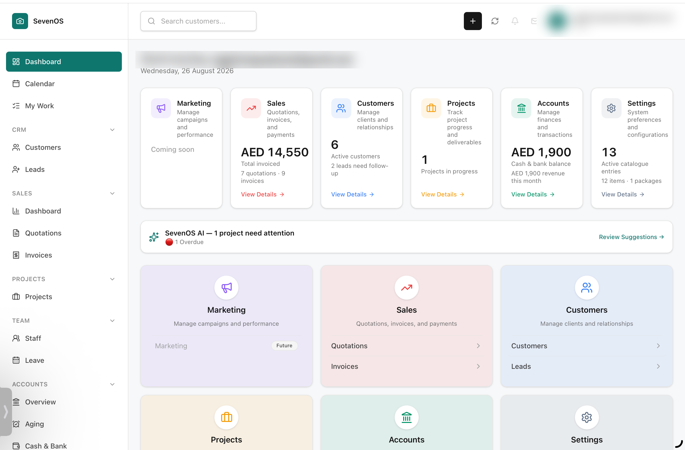Click View Details on the Accounts card
Viewport: 685px width, 450px height.
coord(533,194)
